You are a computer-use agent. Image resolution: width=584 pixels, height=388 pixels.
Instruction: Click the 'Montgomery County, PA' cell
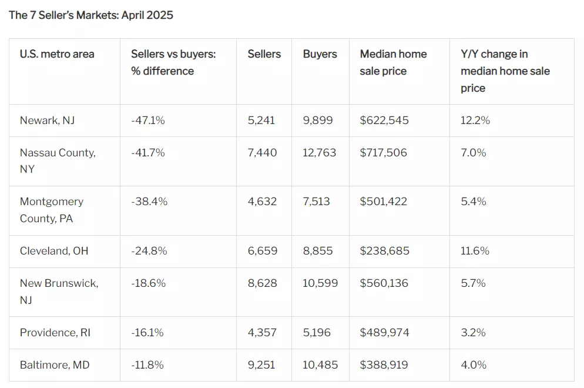click(52, 210)
